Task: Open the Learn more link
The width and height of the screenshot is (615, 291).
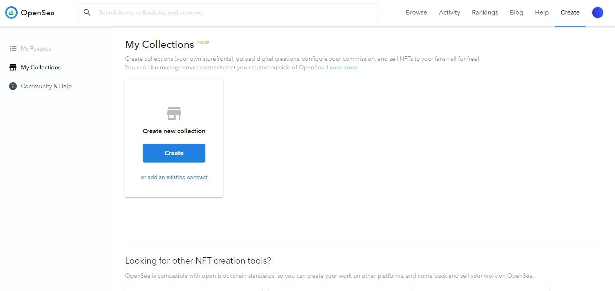Action: click(x=342, y=67)
